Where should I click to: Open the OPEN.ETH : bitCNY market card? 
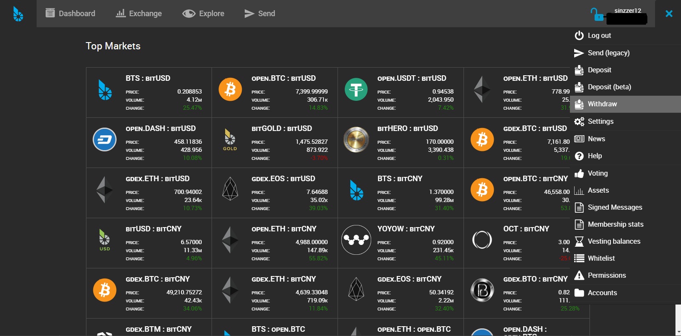click(x=275, y=243)
